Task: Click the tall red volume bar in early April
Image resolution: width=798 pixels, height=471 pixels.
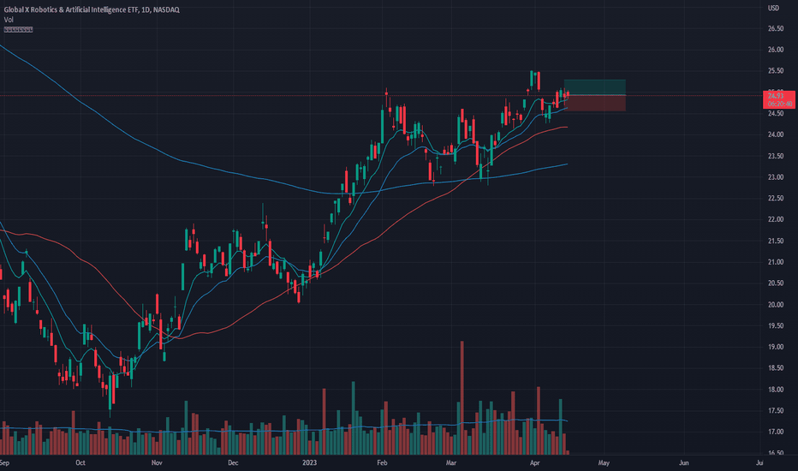Action: (x=539, y=420)
